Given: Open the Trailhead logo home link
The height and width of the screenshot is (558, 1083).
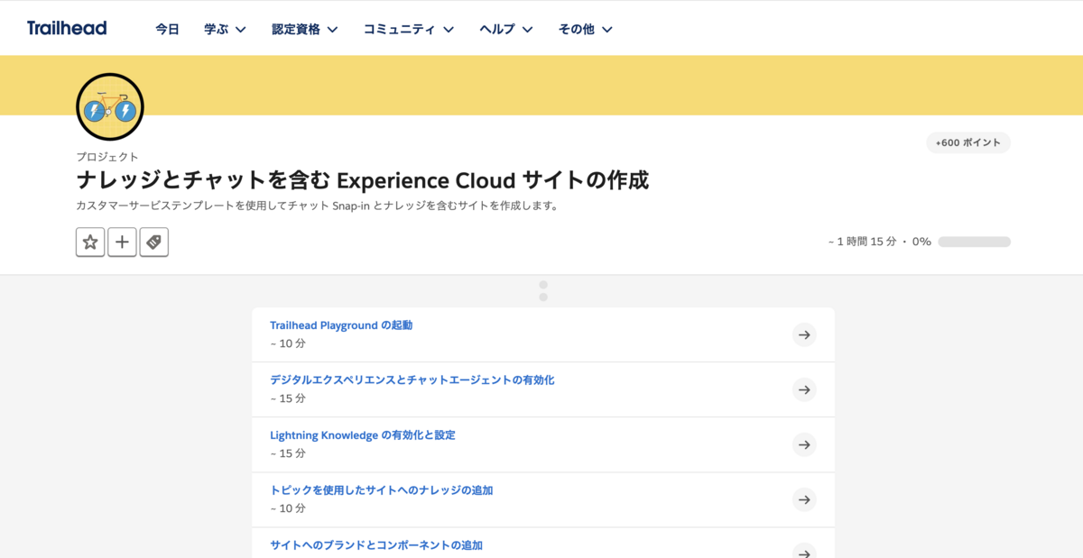Looking at the screenshot, I should [67, 28].
